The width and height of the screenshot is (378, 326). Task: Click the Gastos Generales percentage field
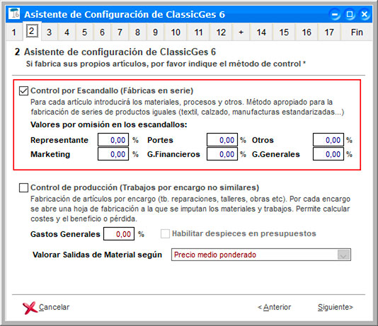pyautogui.click(x=119, y=234)
